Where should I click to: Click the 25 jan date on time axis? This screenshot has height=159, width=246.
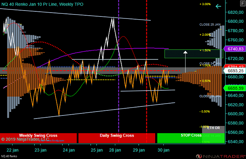(x=97, y=150)
